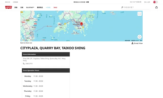
Task: Click the 購物滿$800 即享免運 promo text
Action: [x=79, y=2]
